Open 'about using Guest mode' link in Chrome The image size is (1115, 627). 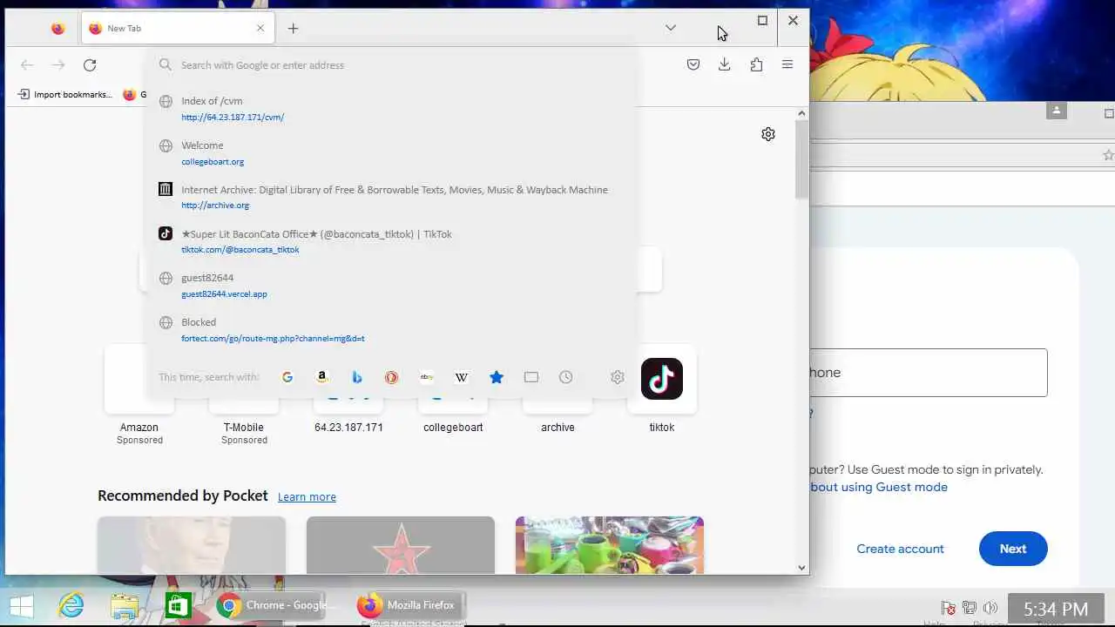[879, 487]
